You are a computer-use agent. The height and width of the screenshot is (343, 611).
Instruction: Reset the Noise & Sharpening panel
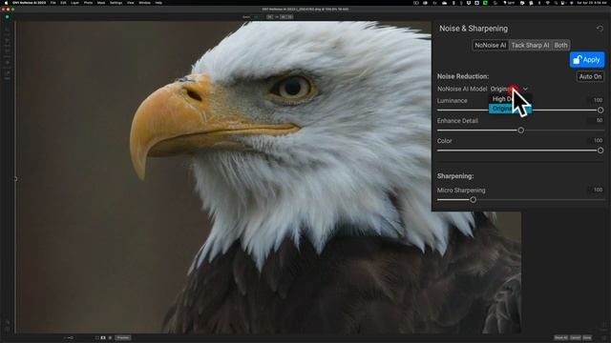coord(600,29)
